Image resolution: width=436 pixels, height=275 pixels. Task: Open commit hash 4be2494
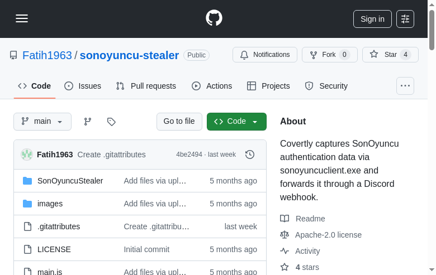pyautogui.click(x=189, y=155)
